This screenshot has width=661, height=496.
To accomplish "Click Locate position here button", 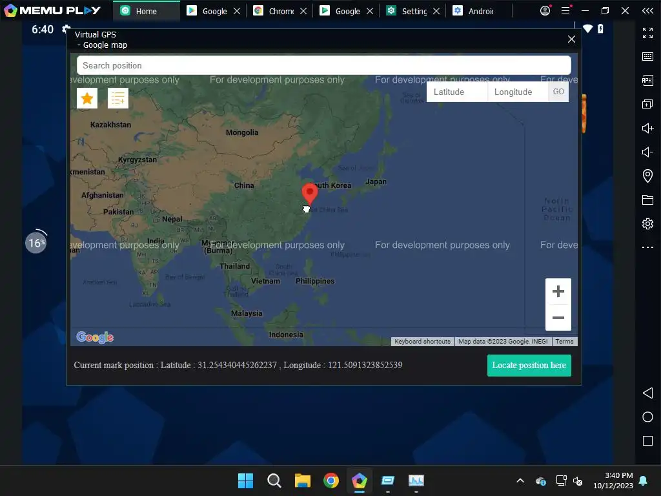I will 529,366.
